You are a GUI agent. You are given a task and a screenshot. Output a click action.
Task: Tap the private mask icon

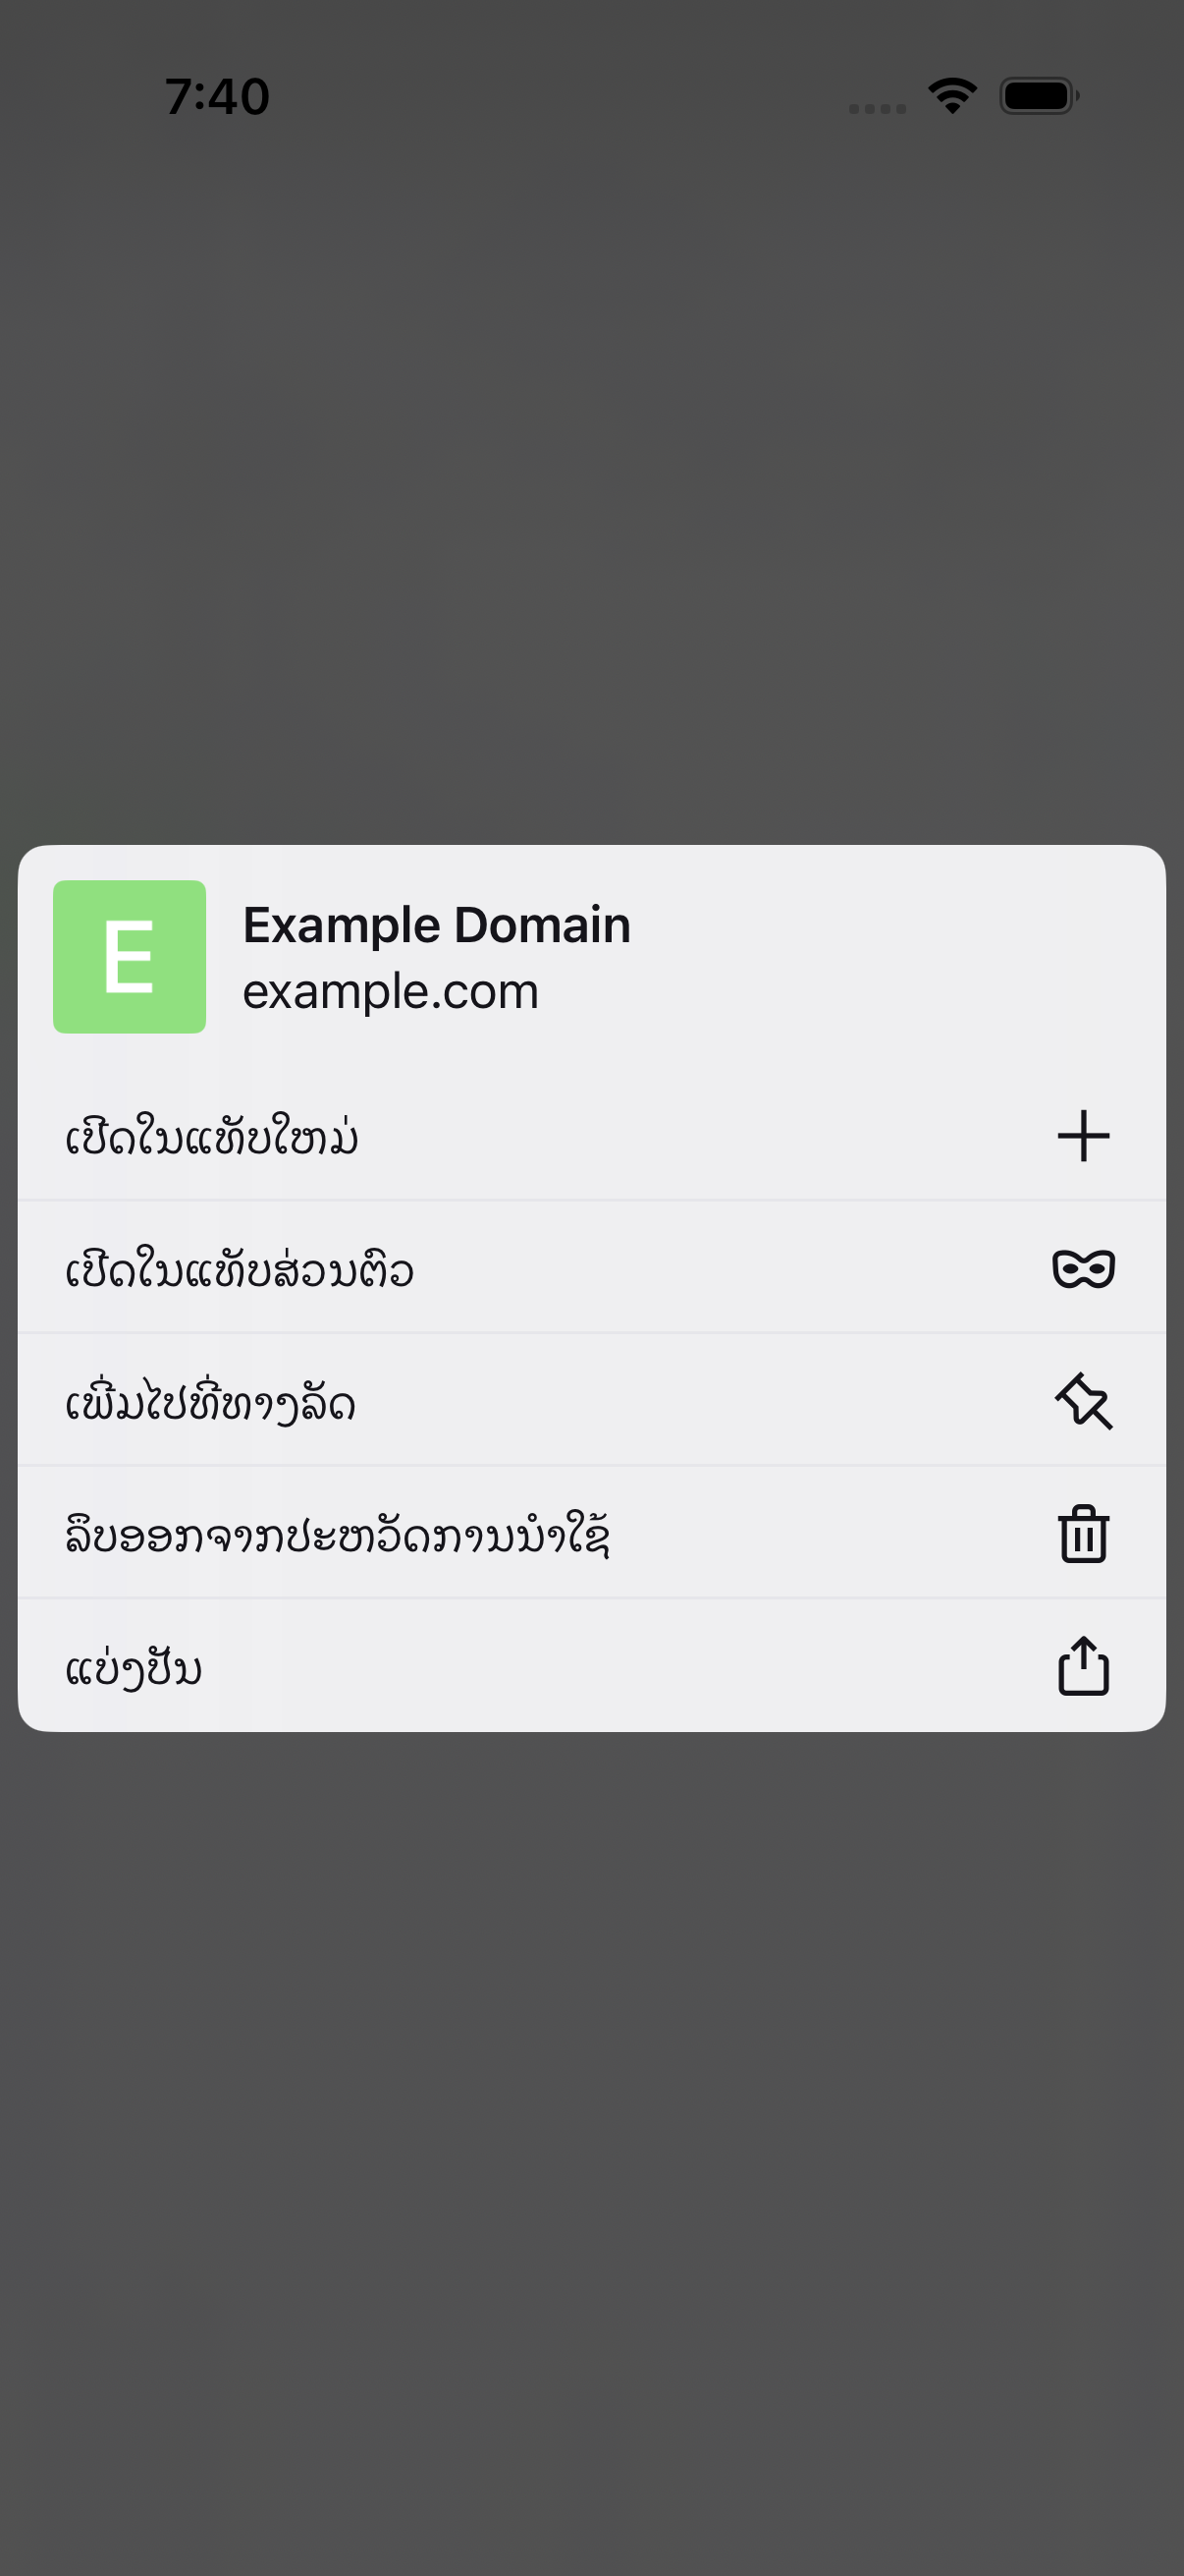tap(1083, 1269)
